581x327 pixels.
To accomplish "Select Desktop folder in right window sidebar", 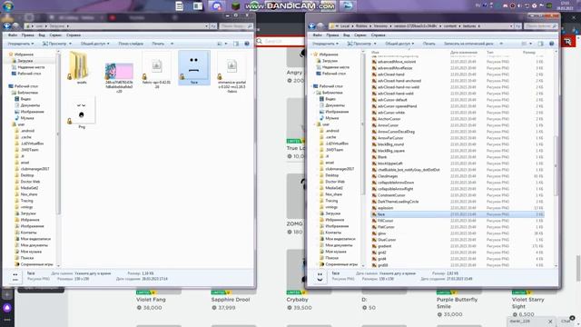I will point(331,175).
